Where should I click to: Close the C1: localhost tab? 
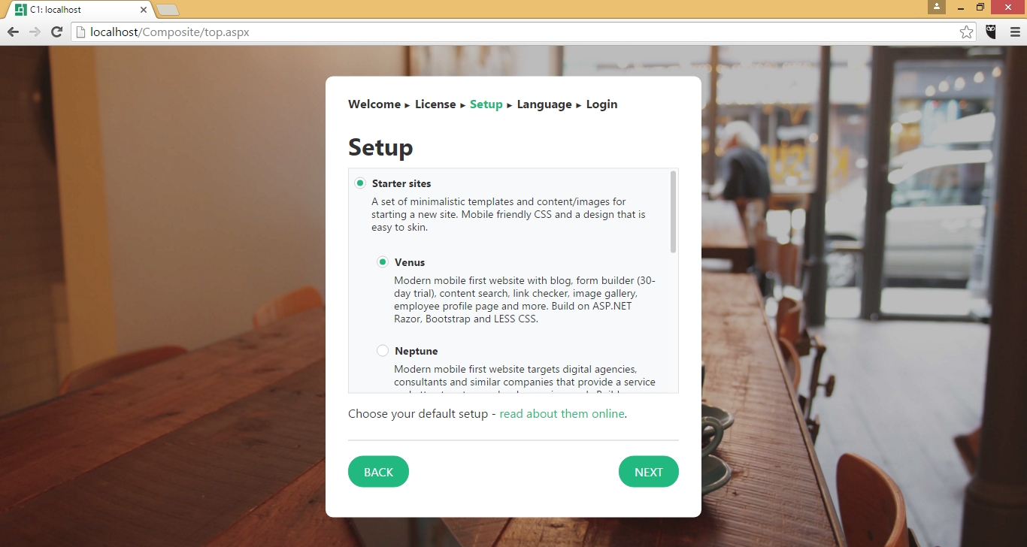coord(144,10)
